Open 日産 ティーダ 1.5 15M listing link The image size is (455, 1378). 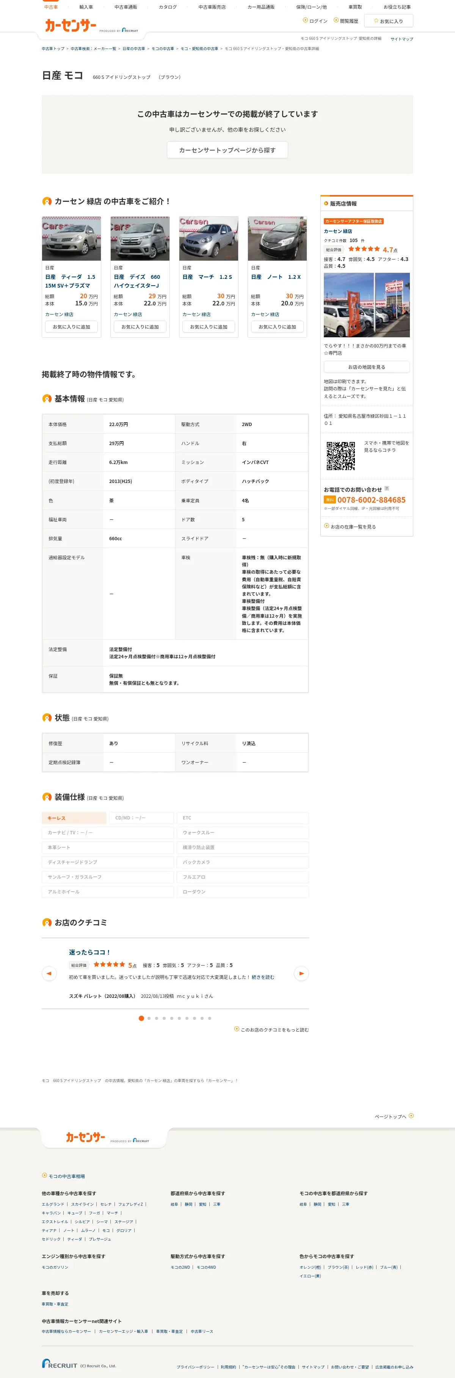click(x=70, y=282)
